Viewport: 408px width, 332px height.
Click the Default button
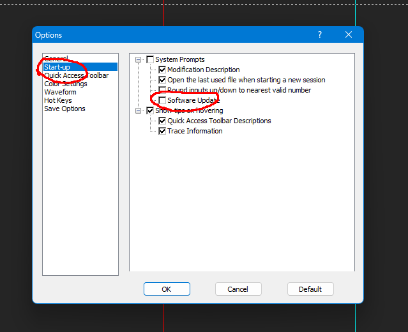pos(310,289)
